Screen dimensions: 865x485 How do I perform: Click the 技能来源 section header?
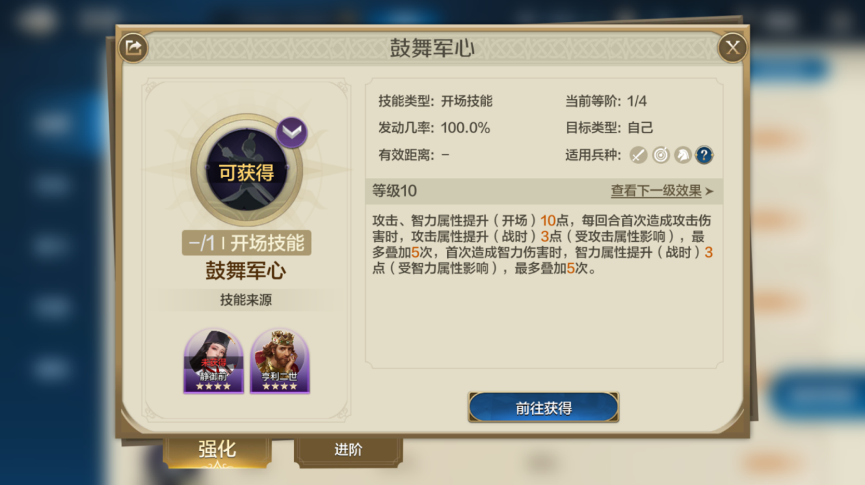click(246, 300)
